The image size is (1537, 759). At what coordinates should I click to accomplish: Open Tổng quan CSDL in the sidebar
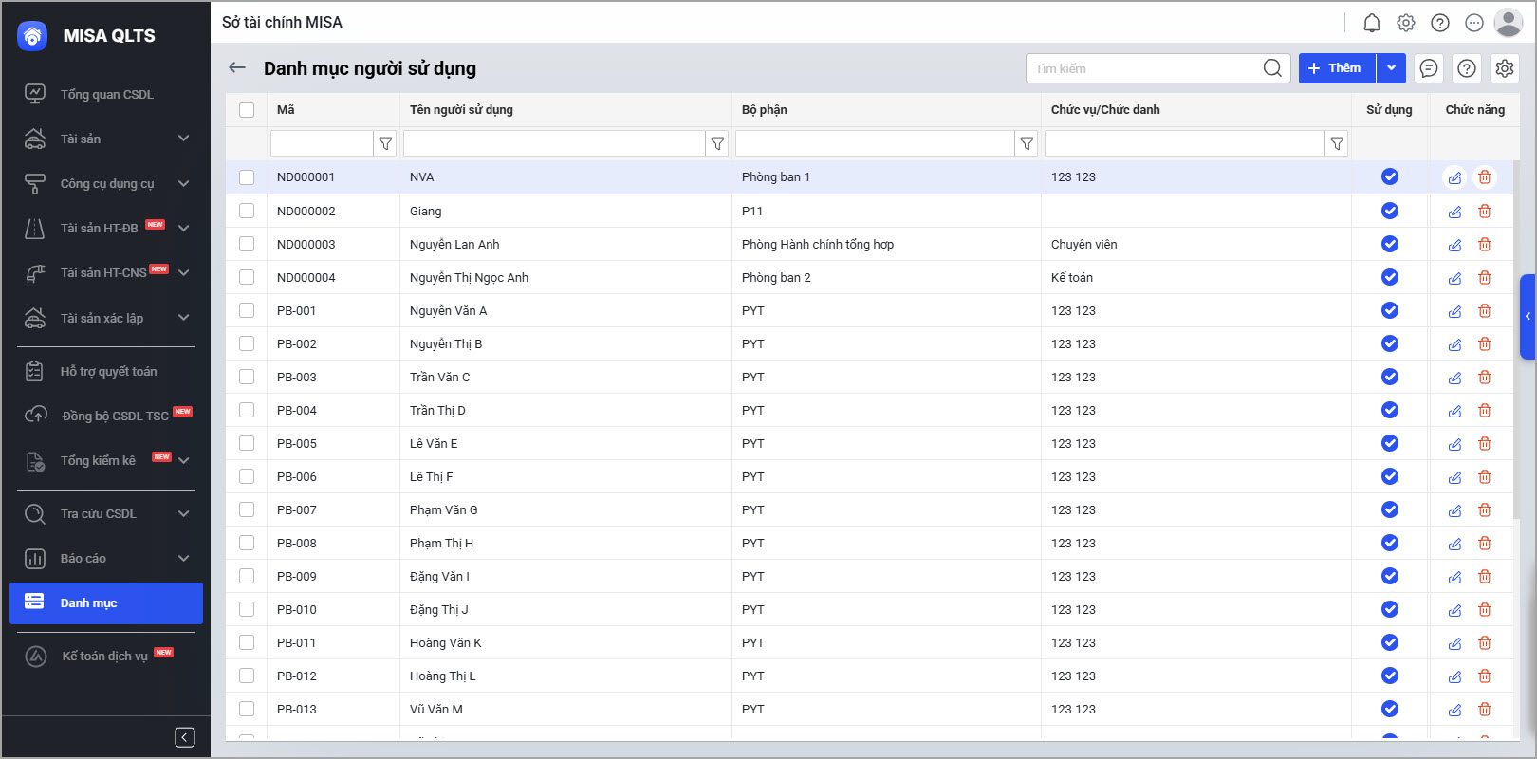coord(106,94)
